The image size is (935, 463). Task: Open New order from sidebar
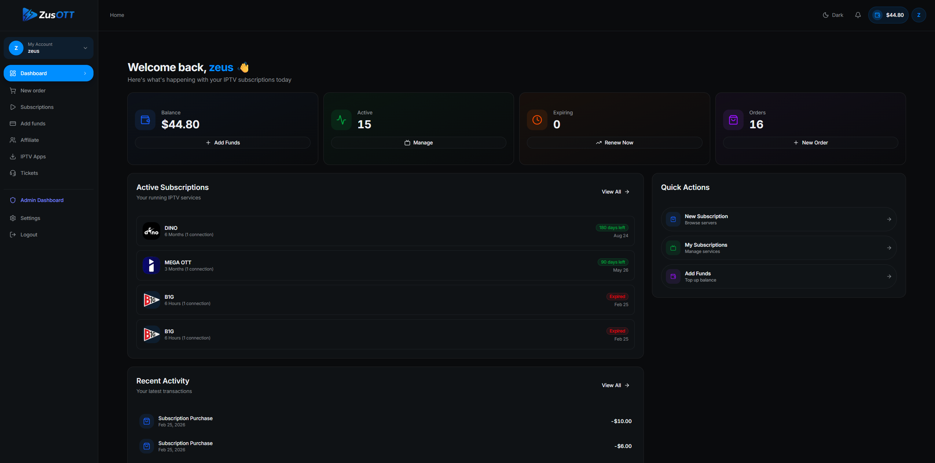point(33,91)
